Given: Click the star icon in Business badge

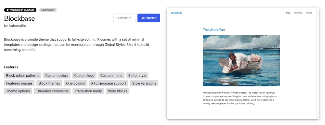Looking at the screenshot, I should click(x=7, y=10).
